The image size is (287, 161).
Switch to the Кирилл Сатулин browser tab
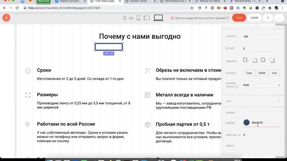coord(70,1)
